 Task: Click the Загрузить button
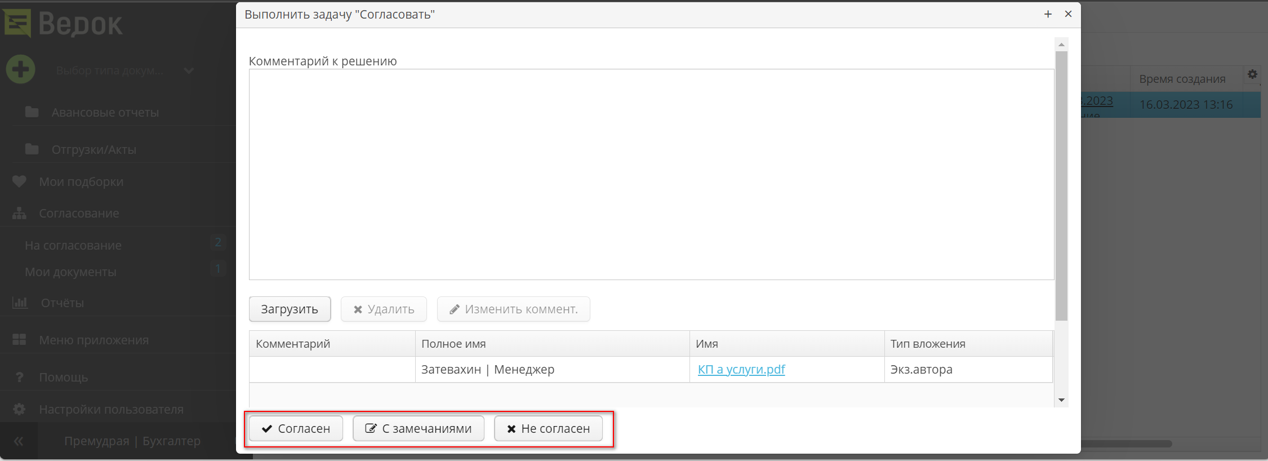290,309
